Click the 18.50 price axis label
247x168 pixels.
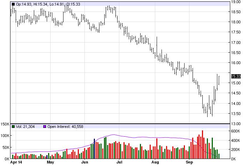click(236, 12)
